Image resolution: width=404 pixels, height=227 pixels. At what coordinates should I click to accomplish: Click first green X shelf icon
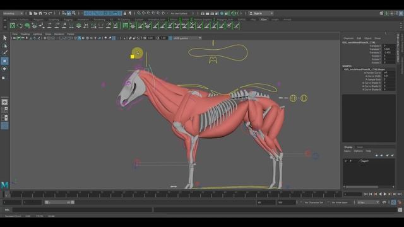coord(13,25)
